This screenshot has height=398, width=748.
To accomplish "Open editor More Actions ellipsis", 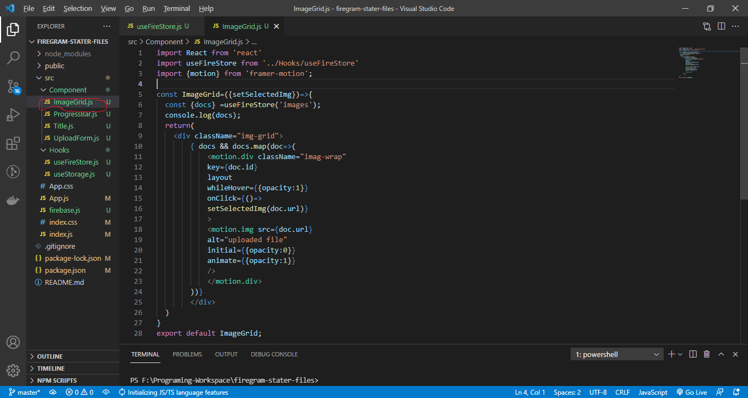I will click(x=736, y=26).
